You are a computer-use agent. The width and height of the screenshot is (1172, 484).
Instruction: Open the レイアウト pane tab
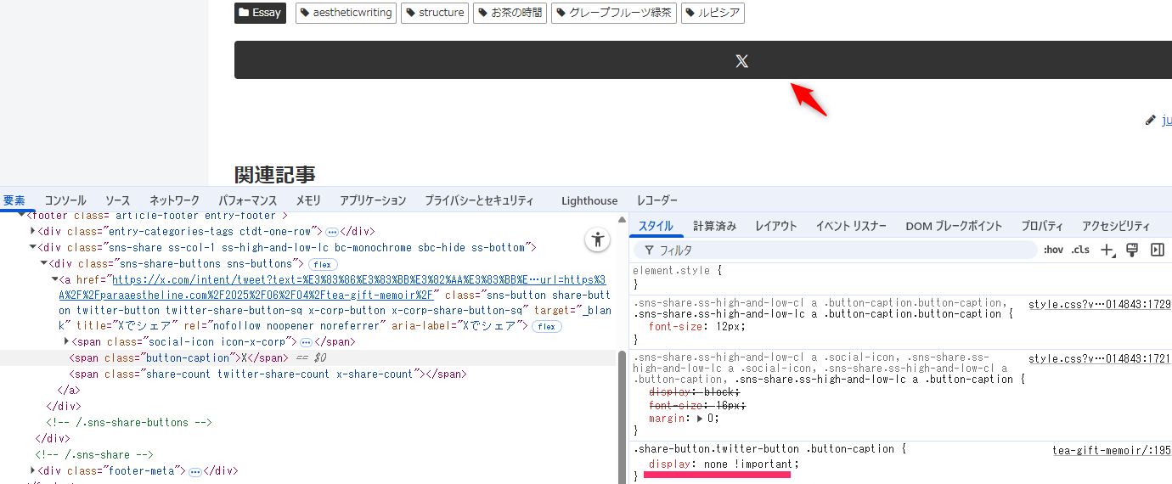tap(776, 226)
